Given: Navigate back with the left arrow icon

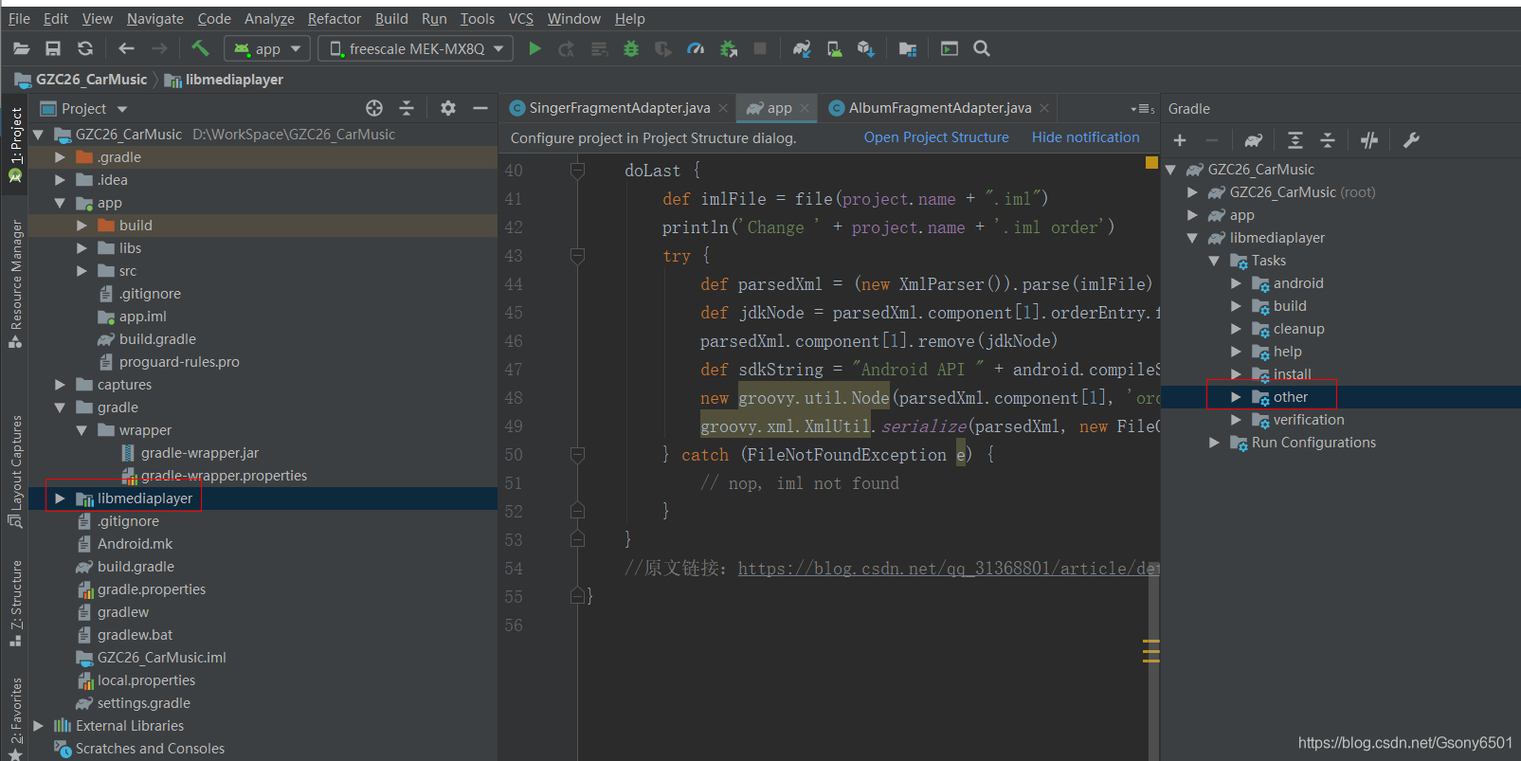Looking at the screenshot, I should pos(126,48).
